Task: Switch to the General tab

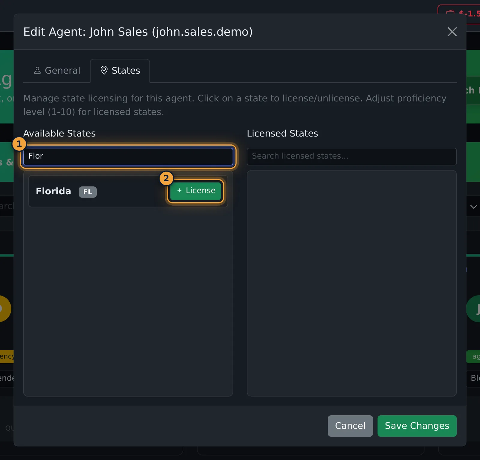Action: click(57, 71)
